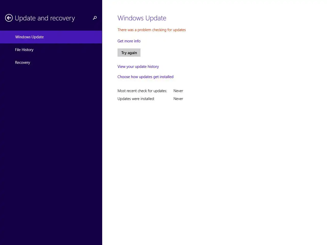Click the back arrow icon
Viewport: 327px width, 245px height.
[x=9, y=18]
